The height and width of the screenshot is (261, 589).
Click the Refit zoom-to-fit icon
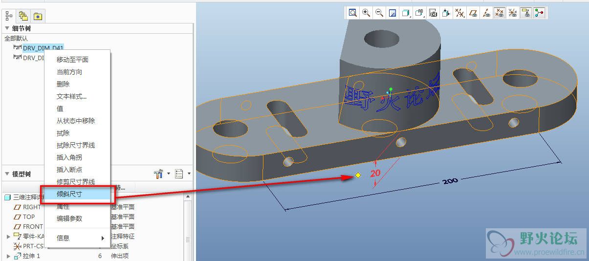(352, 13)
